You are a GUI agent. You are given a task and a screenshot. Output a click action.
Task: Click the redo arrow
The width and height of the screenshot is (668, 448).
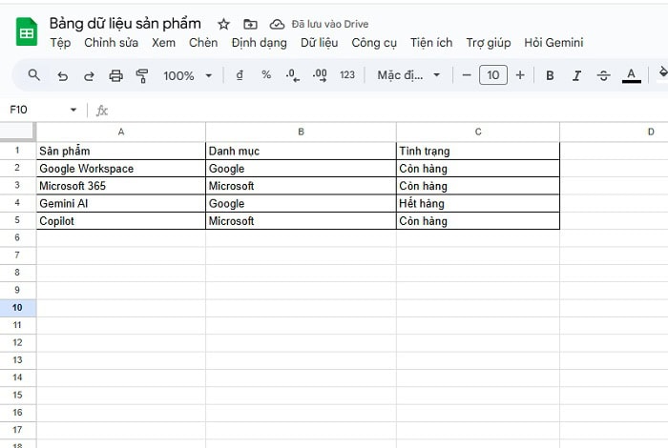point(89,75)
